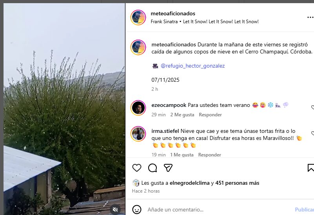Save the post with the bookmark icon
Screen dimensions: 314x215
coord(311,168)
